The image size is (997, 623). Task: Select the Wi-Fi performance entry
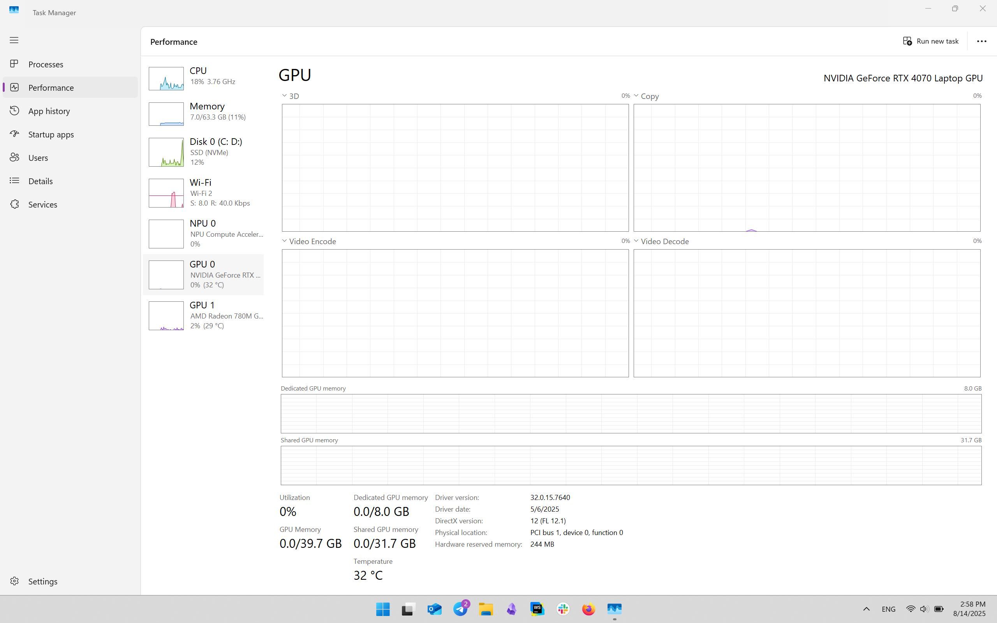tap(204, 193)
